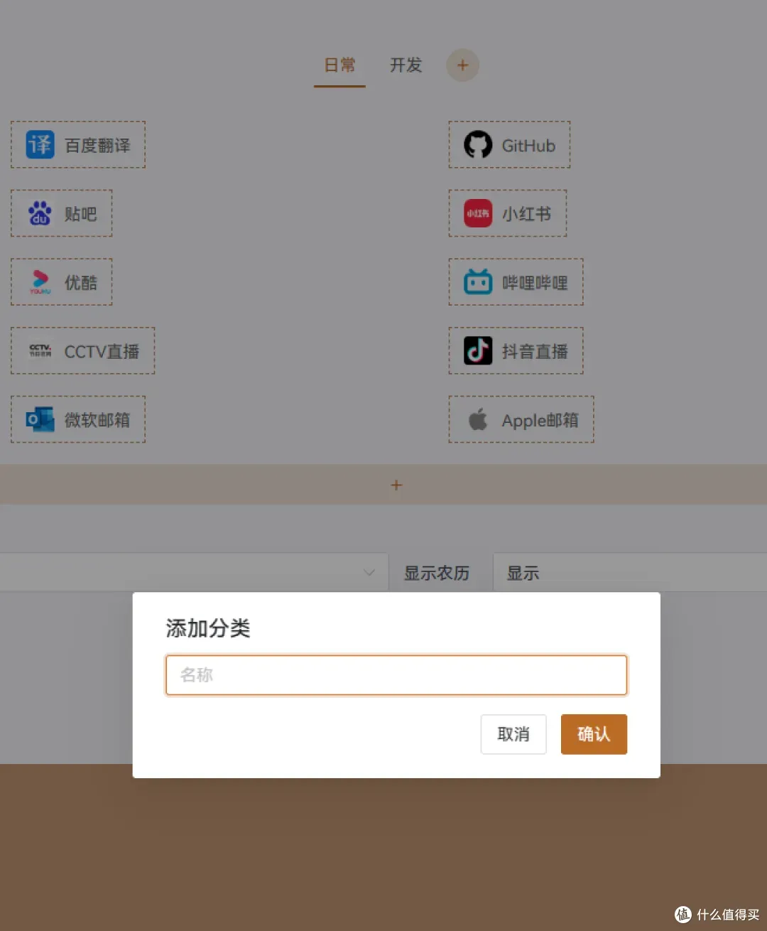
Task: Click the 哔哩哔哩 bookmark label
Action: 535,283
